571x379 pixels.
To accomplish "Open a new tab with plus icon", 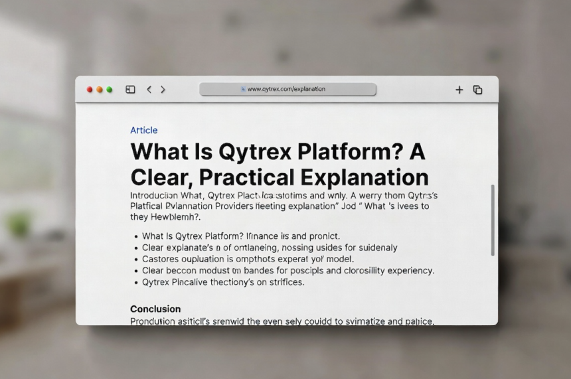I will [459, 90].
